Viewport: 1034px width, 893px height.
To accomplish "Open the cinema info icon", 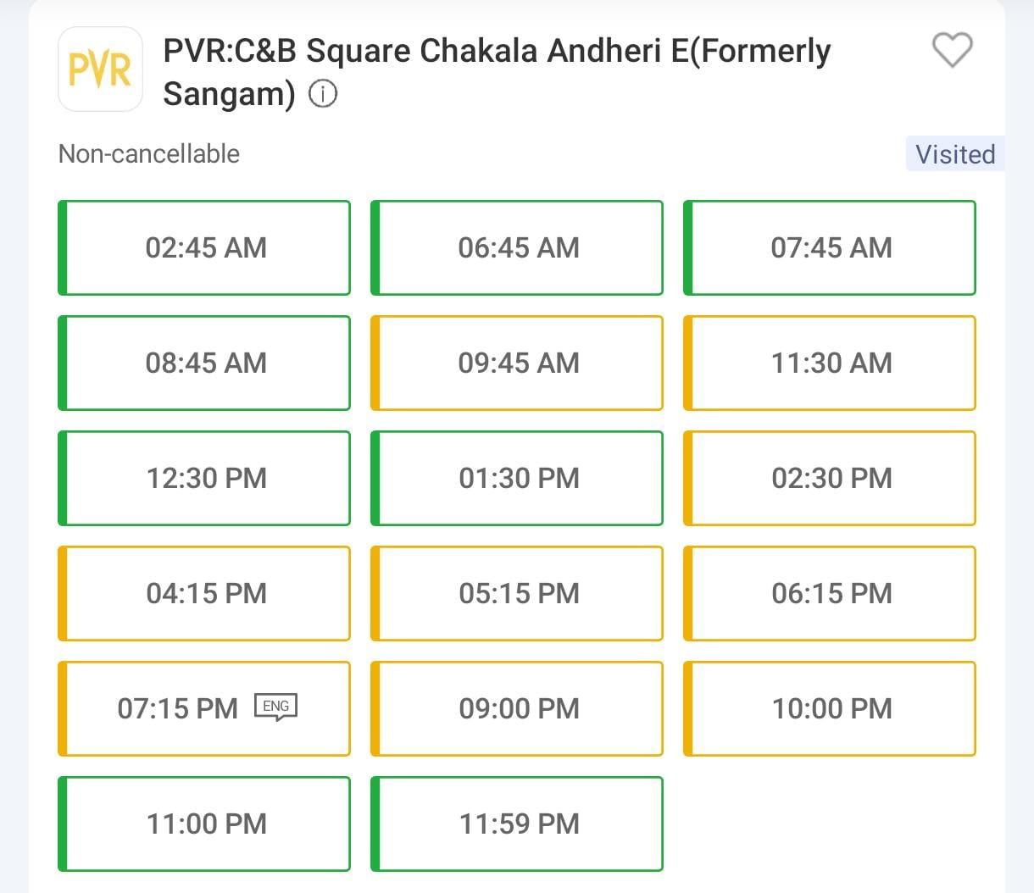I will (x=323, y=93).
